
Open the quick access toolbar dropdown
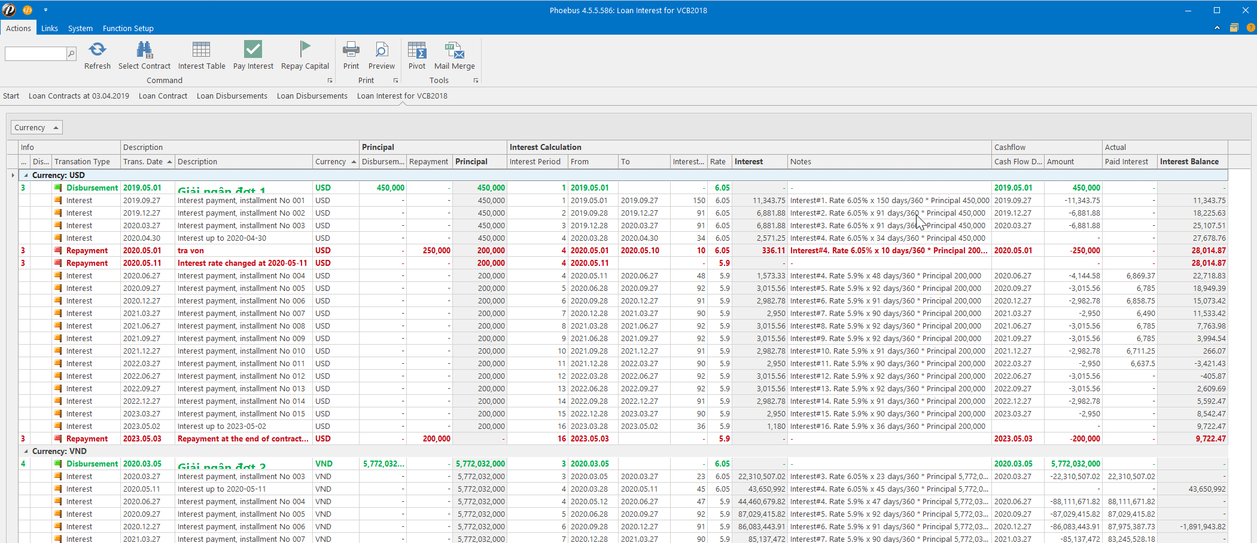tap(45, 10)
